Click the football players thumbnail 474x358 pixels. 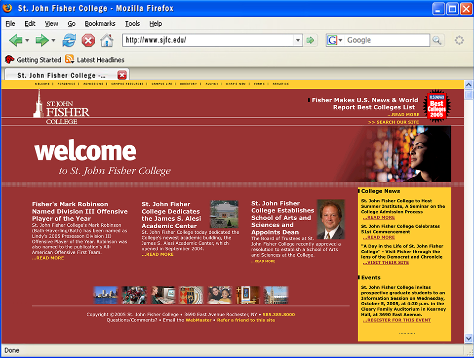[x=134, y=295]
